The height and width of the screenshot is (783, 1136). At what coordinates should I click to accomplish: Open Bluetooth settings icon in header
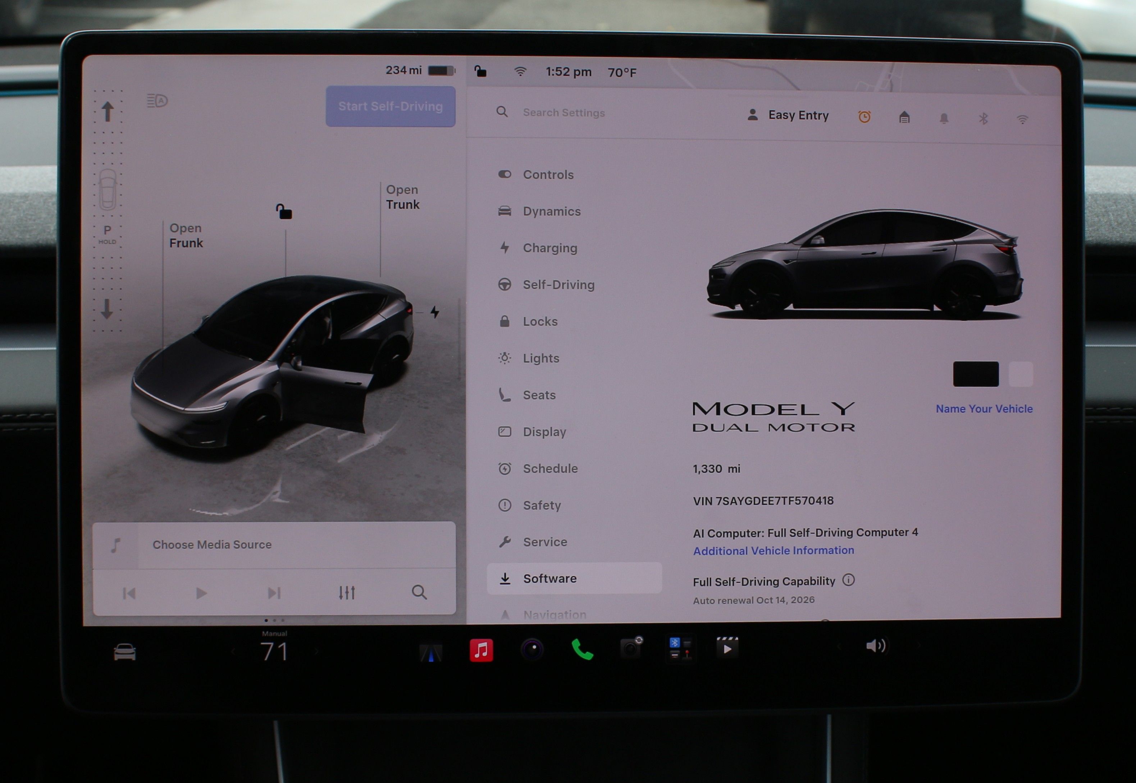point(983,119)
